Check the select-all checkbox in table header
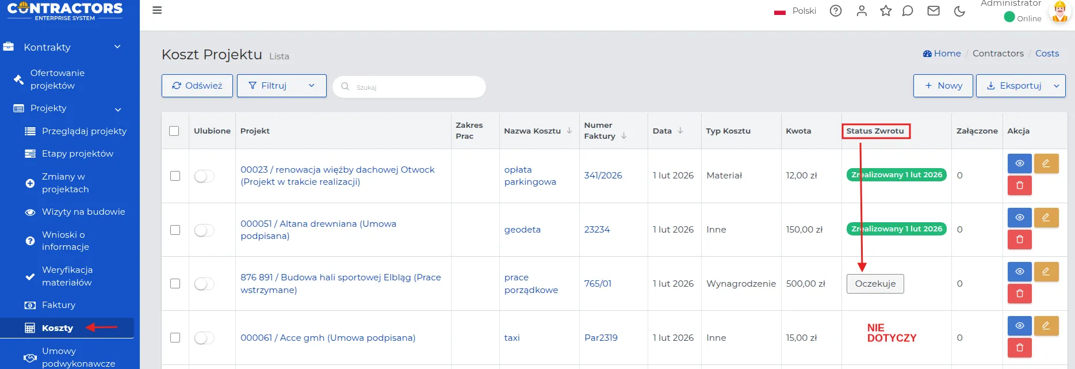The image size is (1075, 369). point(174,131)
